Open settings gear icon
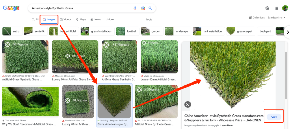This screenshot has width=290, height=129. [267, 8]
